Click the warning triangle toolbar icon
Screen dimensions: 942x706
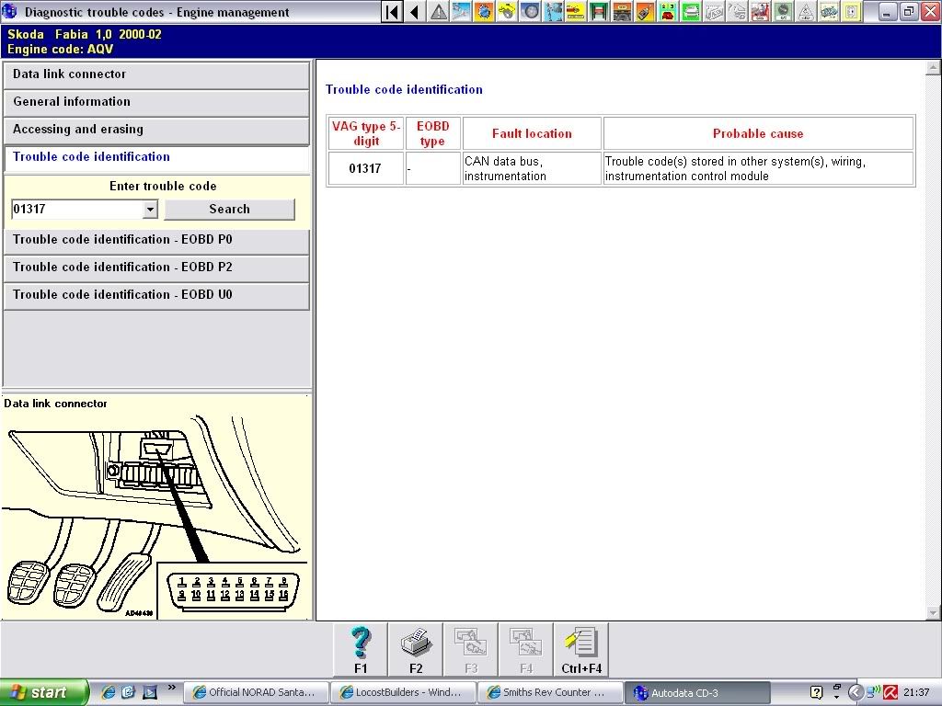439,12
